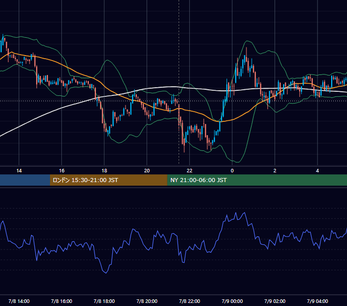This screenshot has width=347, height=306.
Task: Click the 7/8 20:00 label on the lower axis
Action: click(147, 301)
